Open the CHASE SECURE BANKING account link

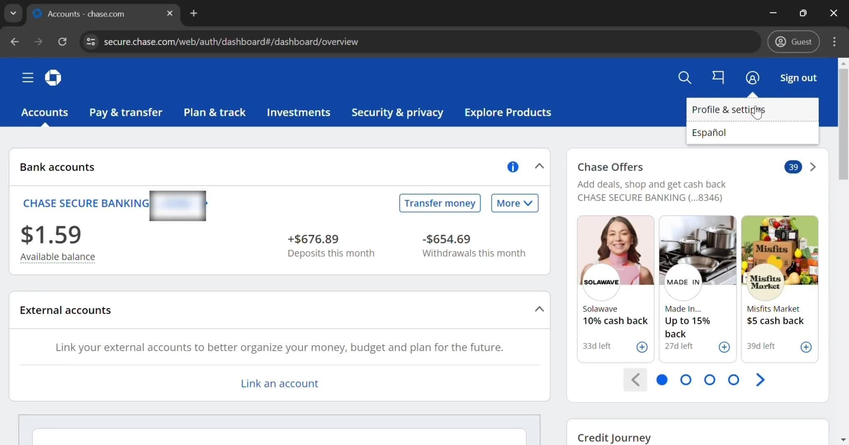coord(86,203)
